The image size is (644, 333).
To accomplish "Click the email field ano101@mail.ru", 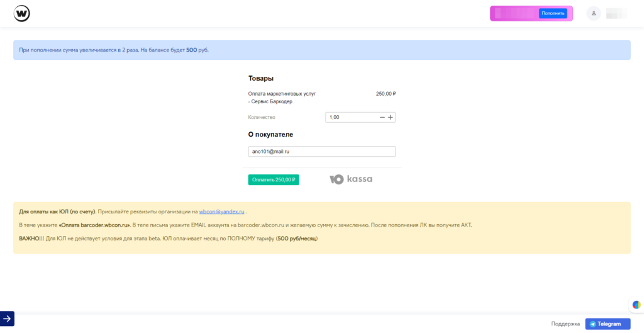I will [321, 151].
